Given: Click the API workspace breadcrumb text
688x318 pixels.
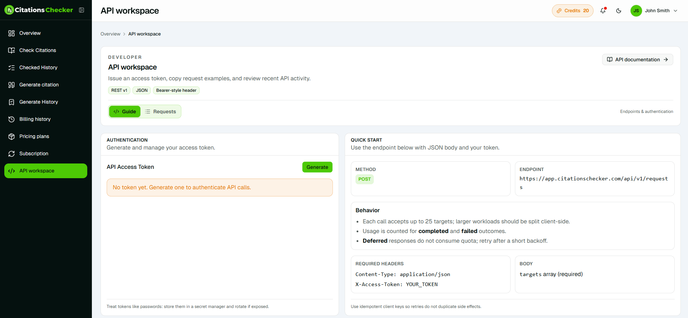Looking at the screenshot, I should (145, 34).
